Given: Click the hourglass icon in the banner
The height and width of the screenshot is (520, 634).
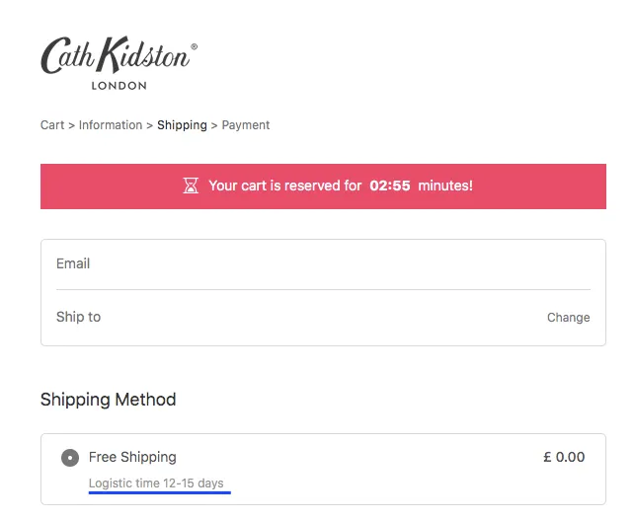Looking at the screenshot, I should pyautogui.click(x=192, y=186).
